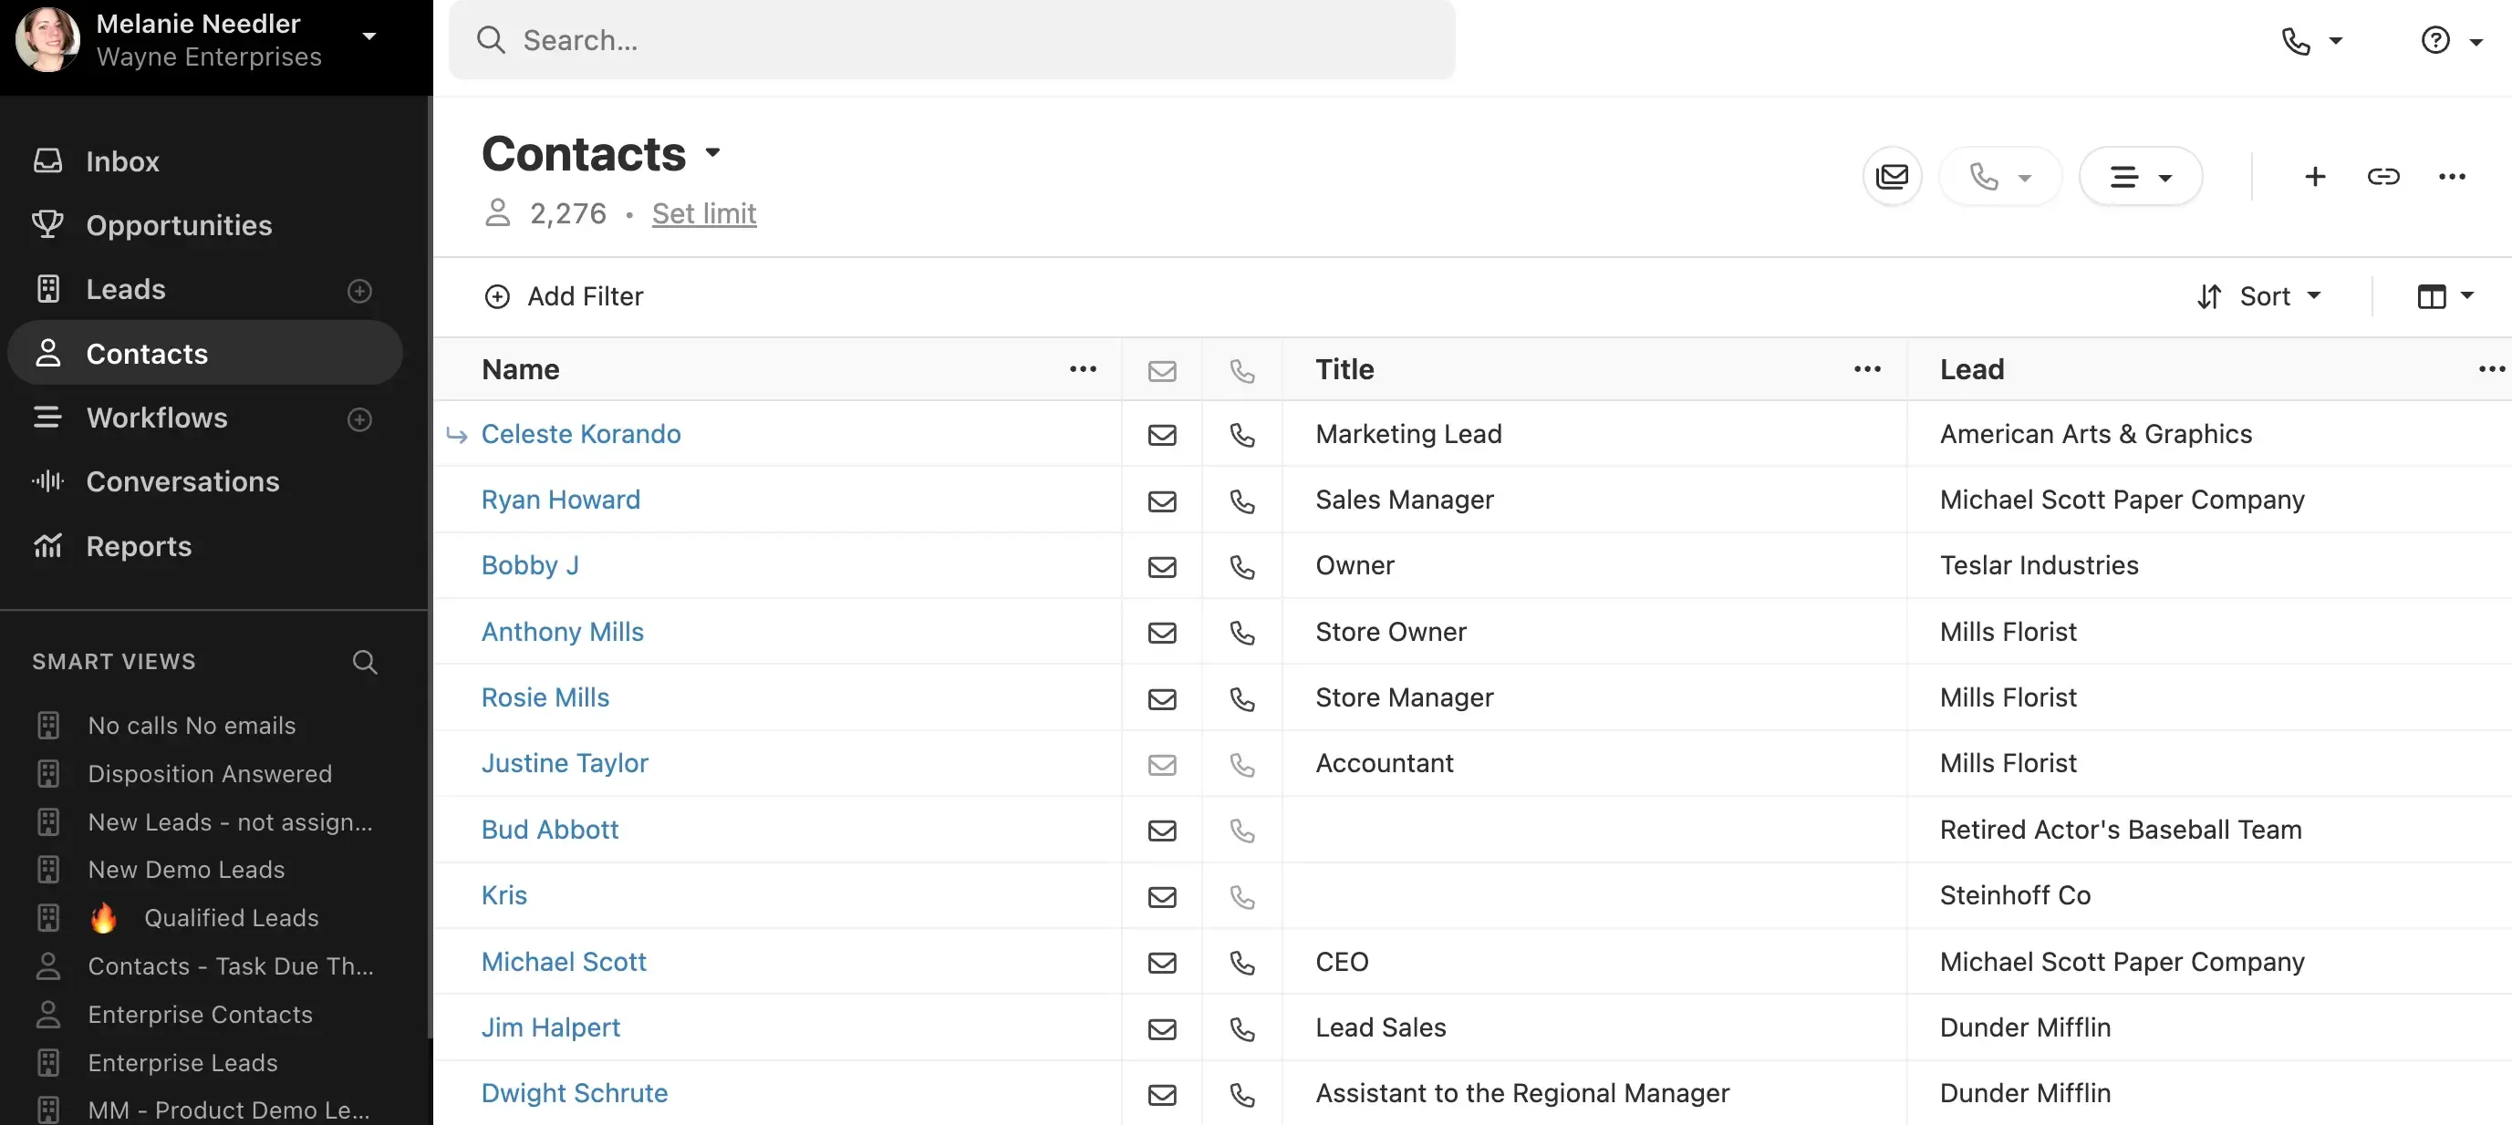Screen dimensions: 2512x1125
Task: Open Disposition Answered smart view
Action: point(210,774)
